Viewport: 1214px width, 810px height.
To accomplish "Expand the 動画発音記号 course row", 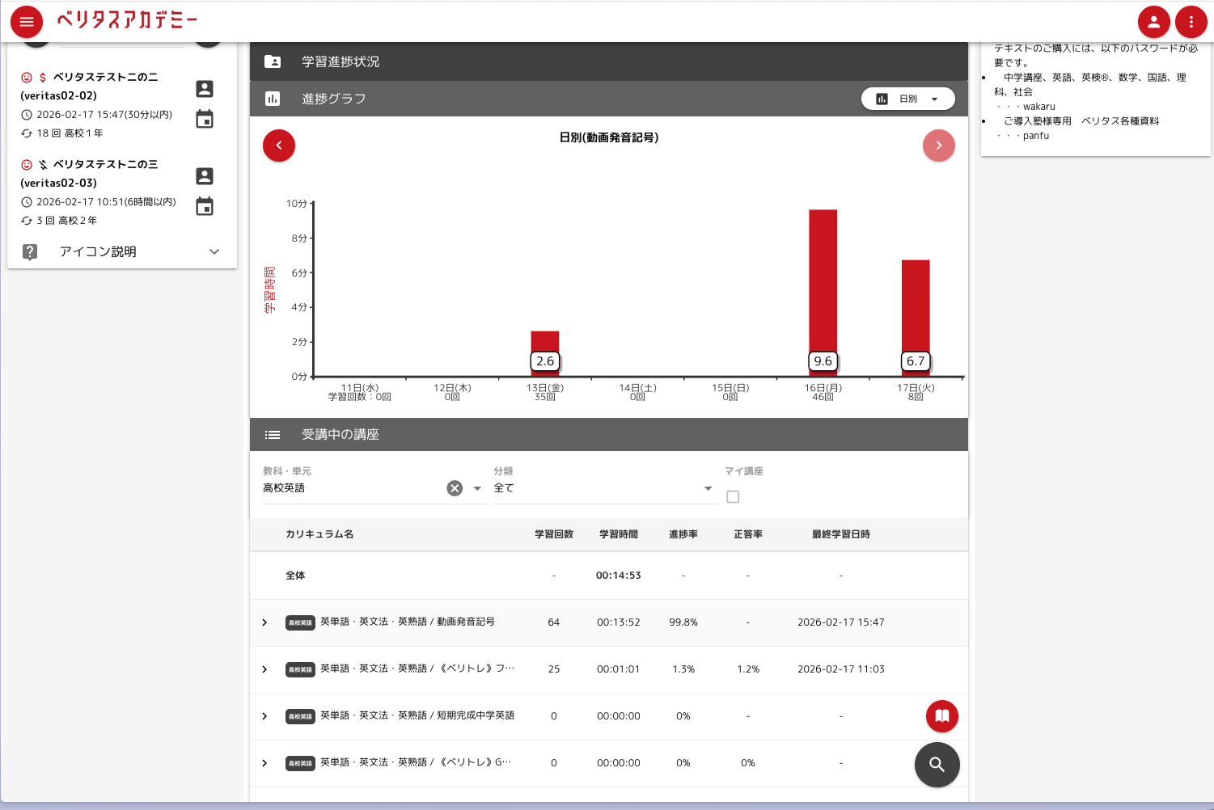I will pos(264,622).
